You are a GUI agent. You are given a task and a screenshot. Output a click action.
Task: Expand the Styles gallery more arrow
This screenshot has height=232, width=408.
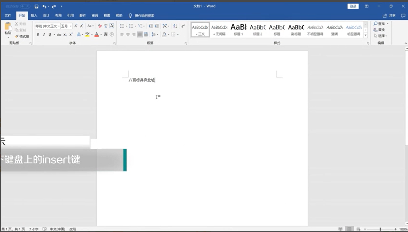tap(366, 36)
